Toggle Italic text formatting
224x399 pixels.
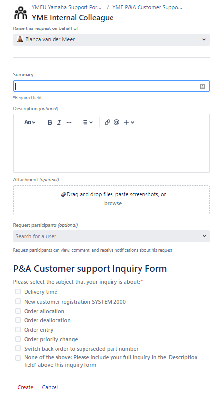(x=59, y=122)
